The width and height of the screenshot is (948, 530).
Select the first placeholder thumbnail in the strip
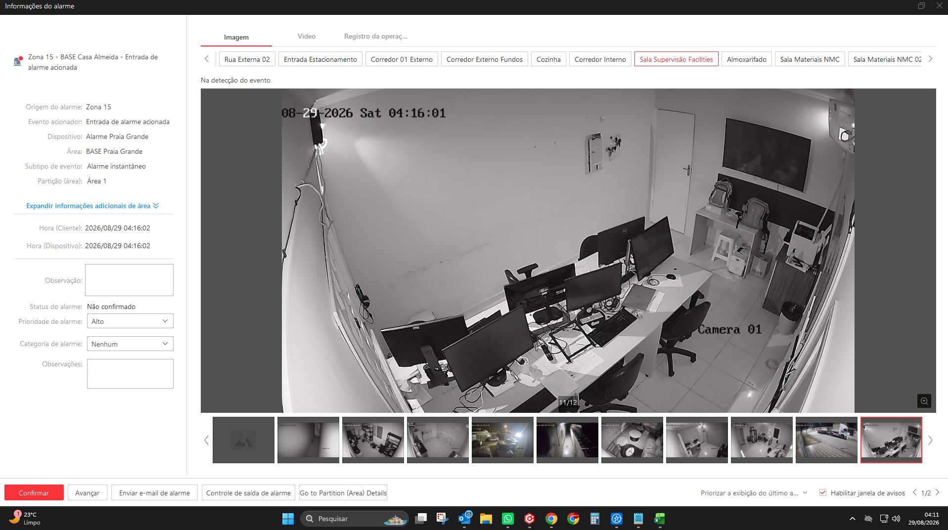(243, 440)
